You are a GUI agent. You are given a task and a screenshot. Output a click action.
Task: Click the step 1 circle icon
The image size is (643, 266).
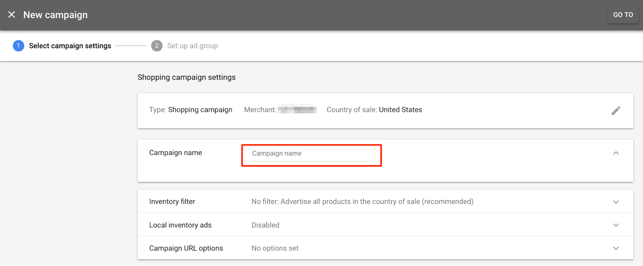pyautogui.click(x=18, y=46)
